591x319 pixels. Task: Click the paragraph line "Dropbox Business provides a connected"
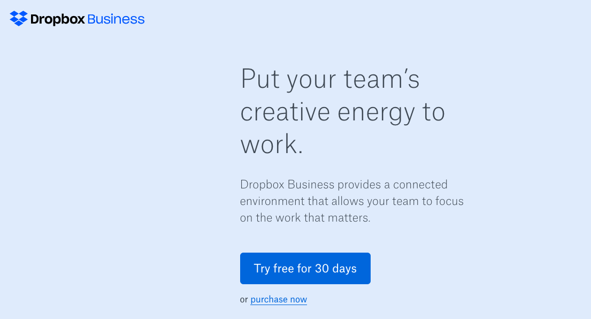pos(344,184)
